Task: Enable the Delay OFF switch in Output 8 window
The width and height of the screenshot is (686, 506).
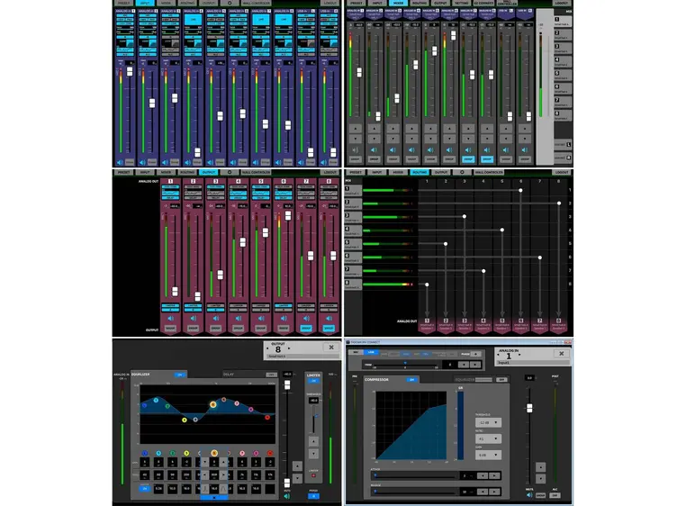Action: [x=271, y=375]
